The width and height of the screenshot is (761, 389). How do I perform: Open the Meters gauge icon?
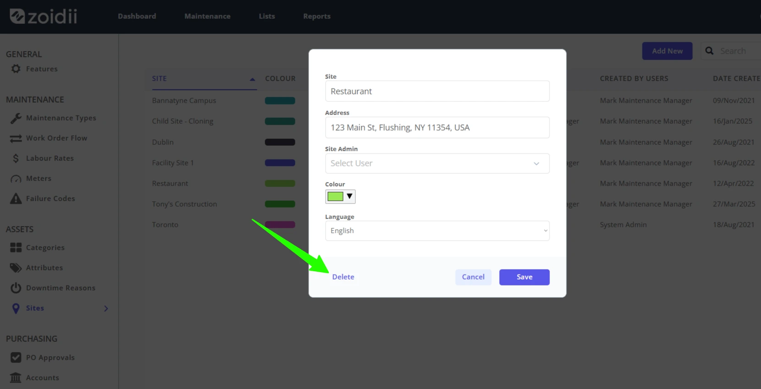click(x=16, y=179)
